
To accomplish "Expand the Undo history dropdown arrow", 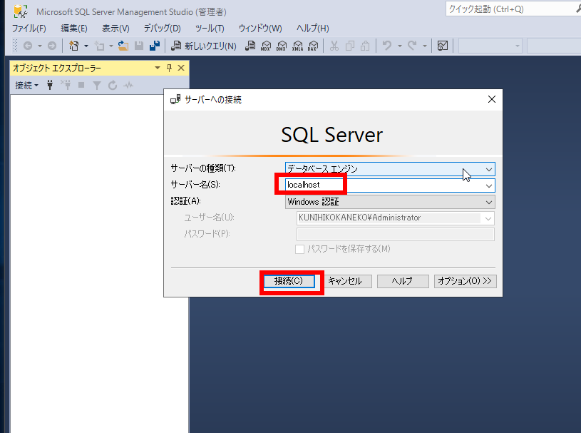I will (x=400, y=46).
